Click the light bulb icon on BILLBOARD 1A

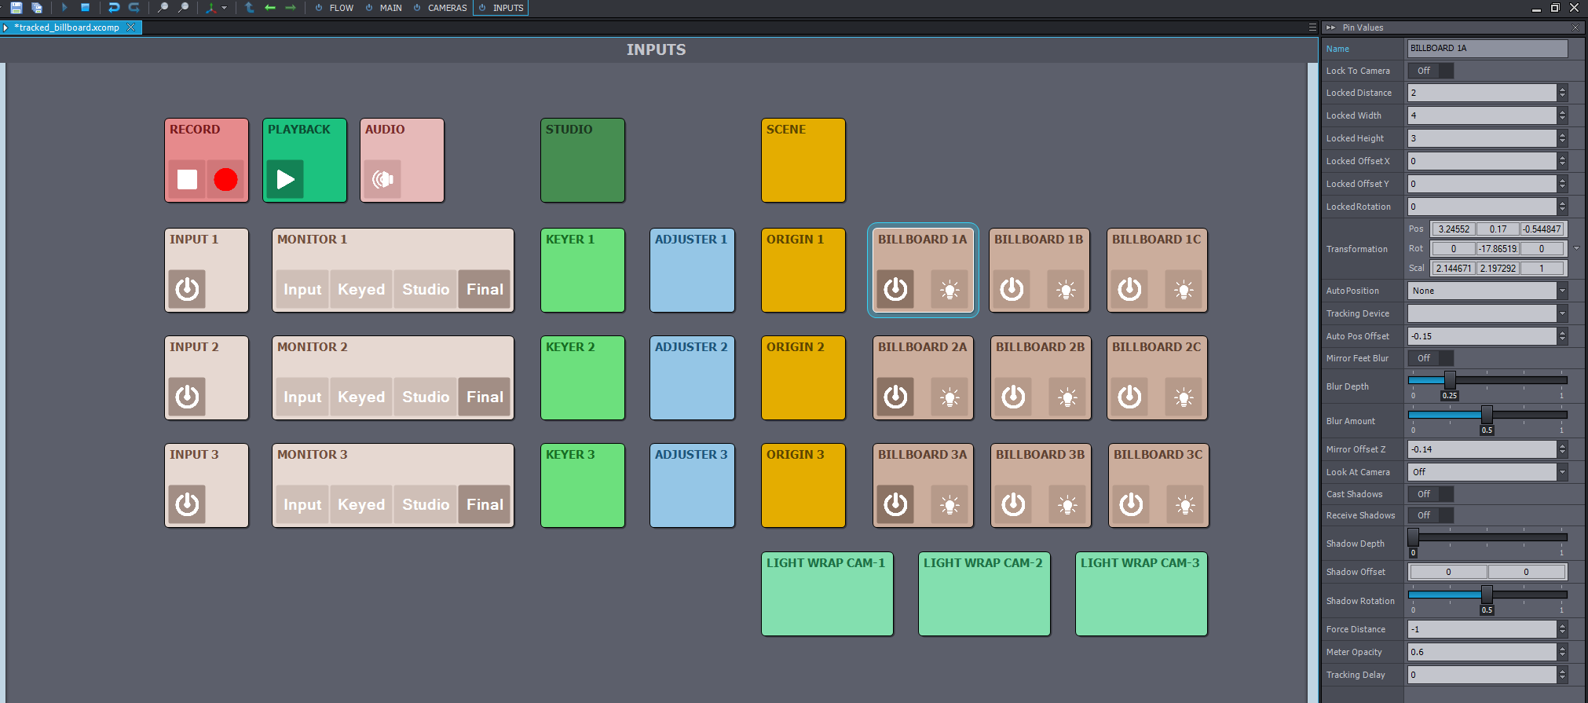click(x=950, y=290)
